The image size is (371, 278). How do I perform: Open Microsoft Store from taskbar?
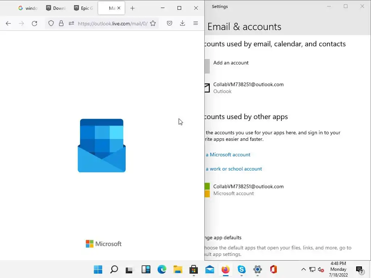click(x=193, y=269)
